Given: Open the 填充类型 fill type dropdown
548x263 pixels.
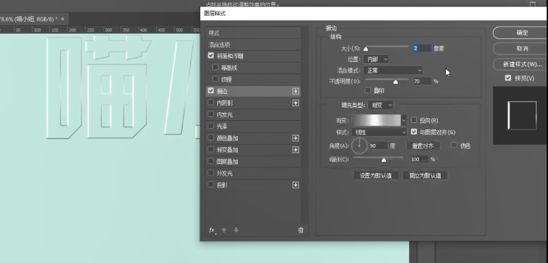Looking at the screenshot, I should tap(381, 105).
